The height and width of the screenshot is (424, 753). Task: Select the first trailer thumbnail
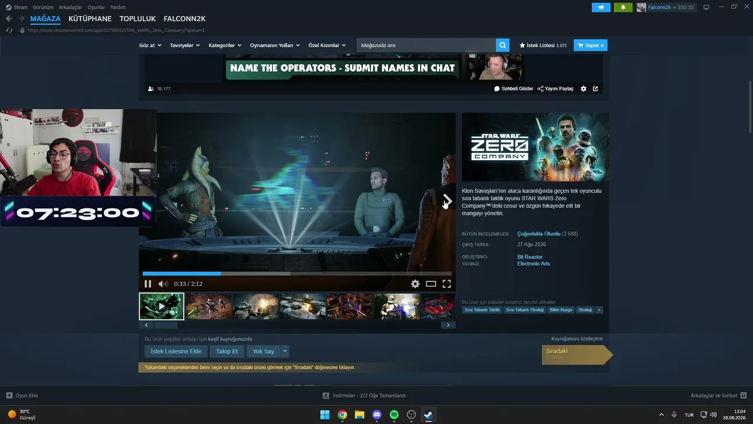pyautogui.click(x=162, y=306)
